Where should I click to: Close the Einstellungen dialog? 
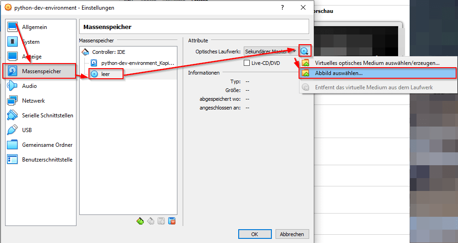point(303,7)
